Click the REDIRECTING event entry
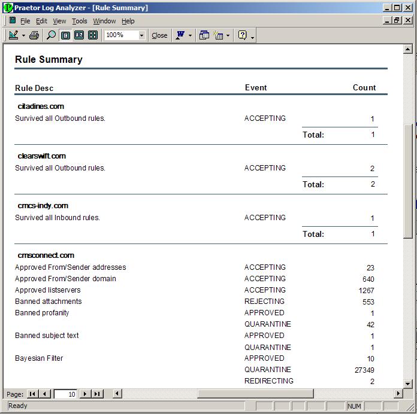The height and width of the screenshot is (414, 417). coord(269,381)
